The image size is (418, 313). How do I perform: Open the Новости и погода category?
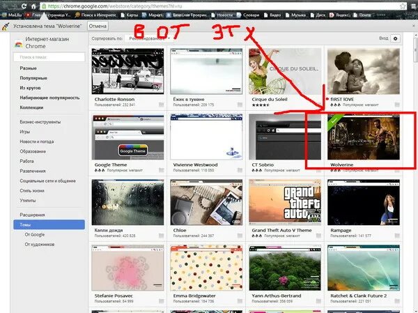[37, 142]
